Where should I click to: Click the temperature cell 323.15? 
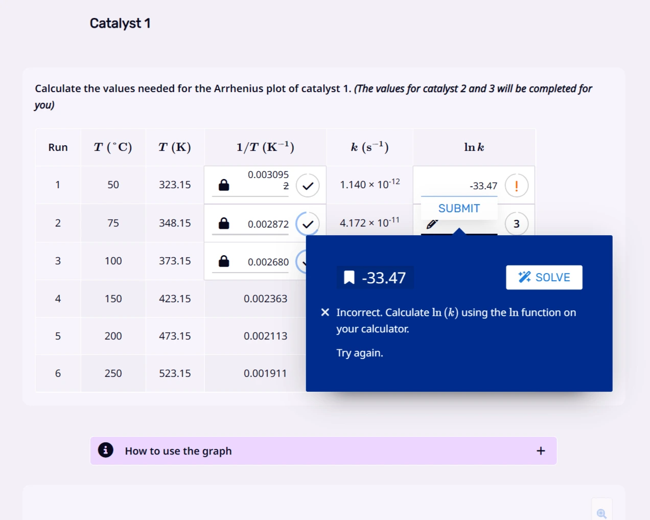coord(175,185)
